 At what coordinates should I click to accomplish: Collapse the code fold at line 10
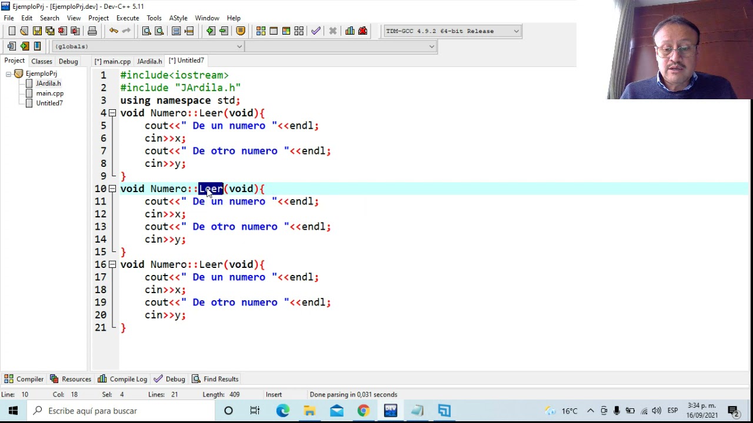tap(112, 189)
